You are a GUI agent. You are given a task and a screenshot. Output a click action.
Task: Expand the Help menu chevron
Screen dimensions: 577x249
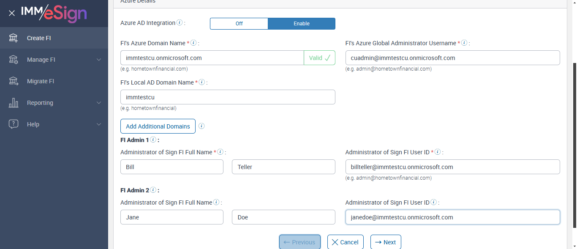(x=99, y=124)
